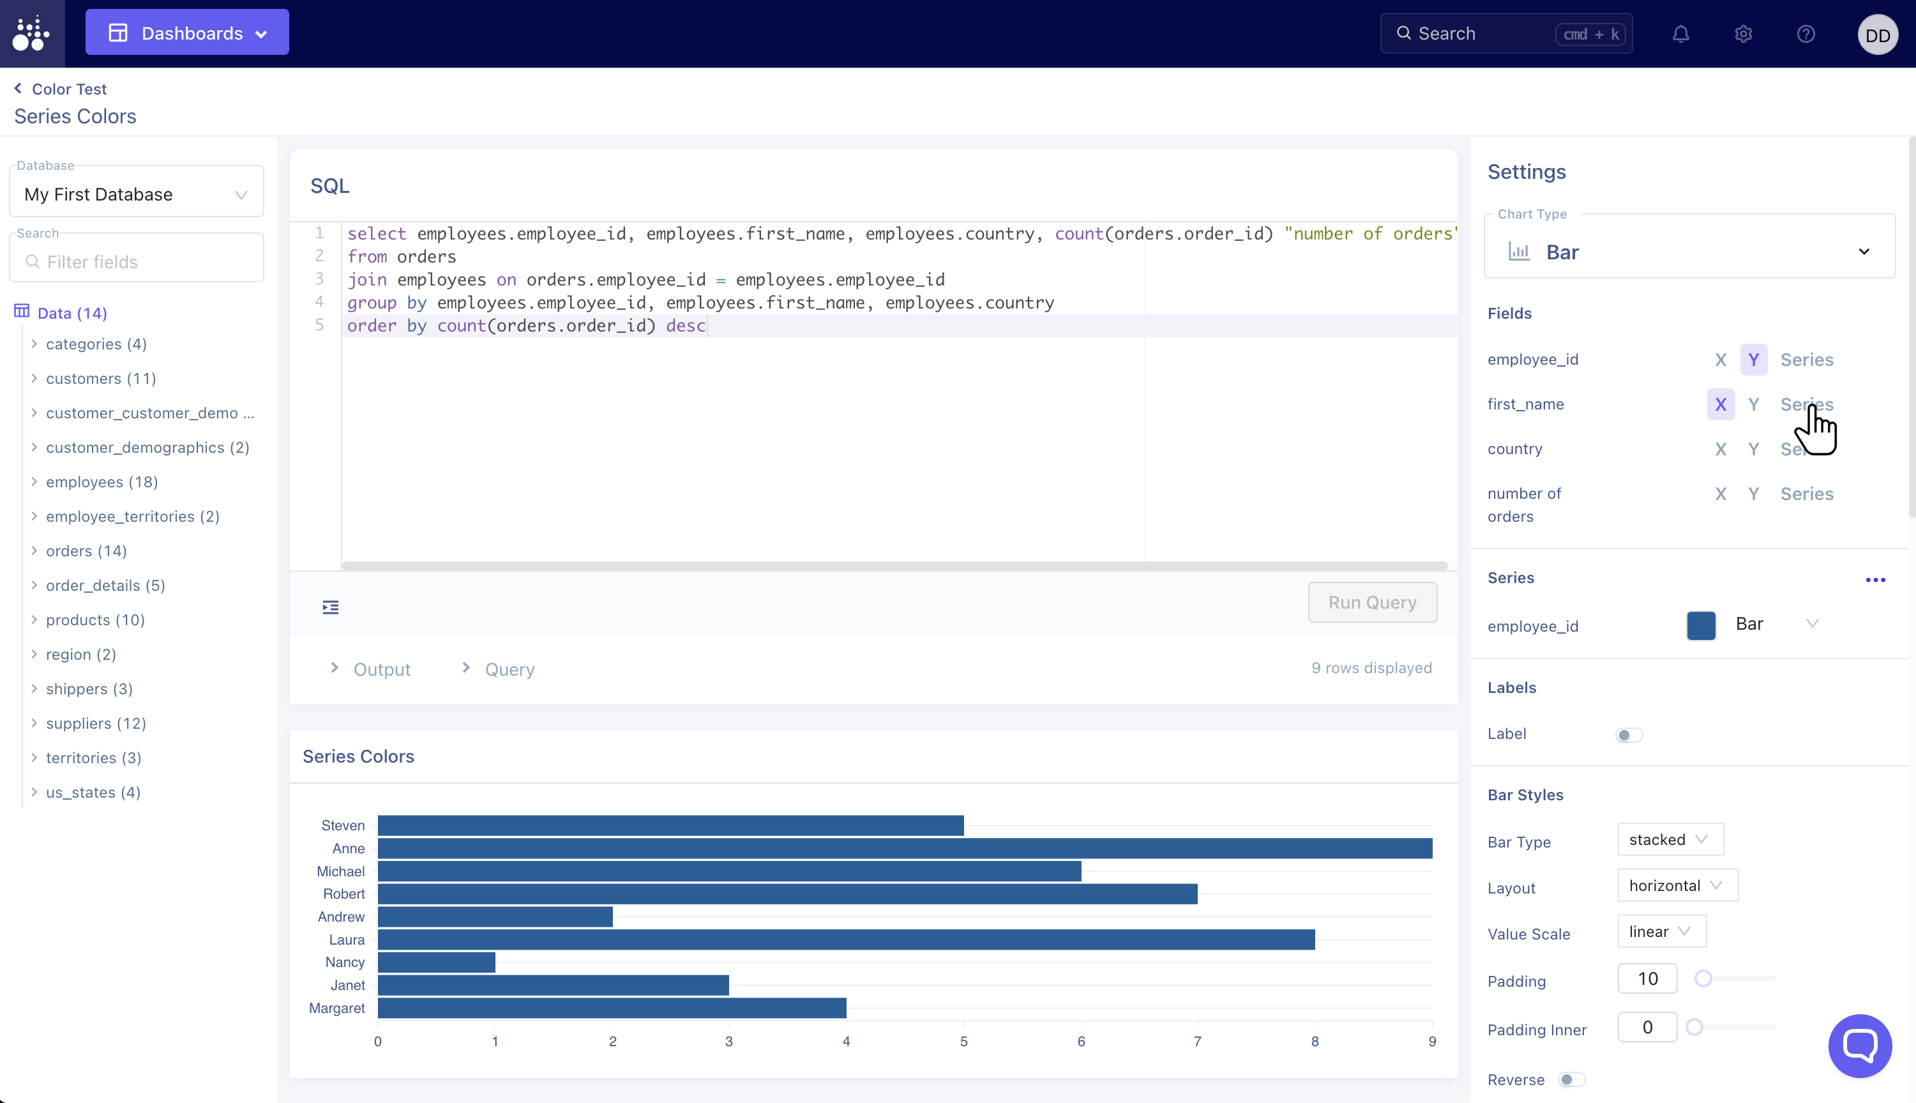Open the settings gear icon

tap(1744, 34)
